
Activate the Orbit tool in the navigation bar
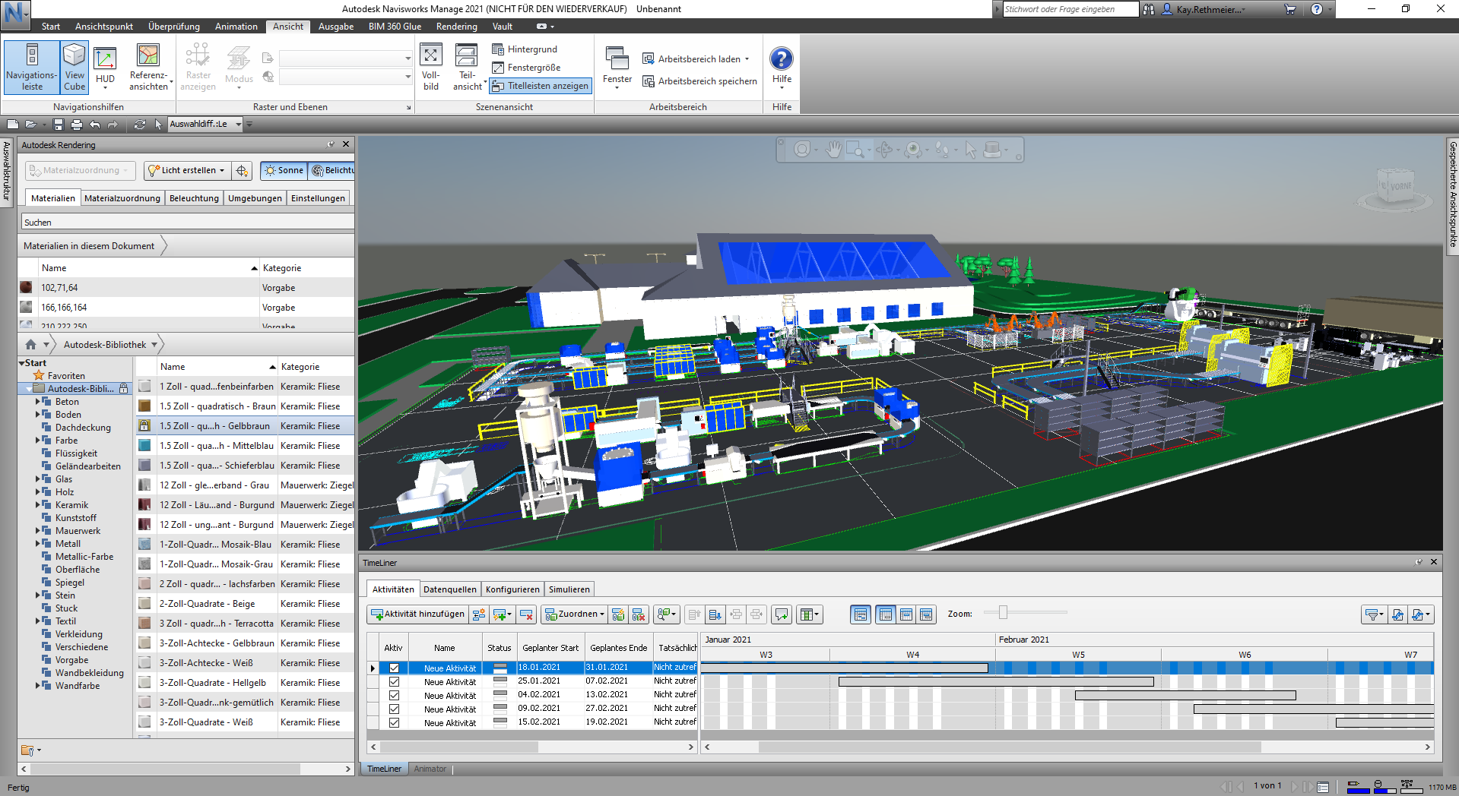(884, 150)
